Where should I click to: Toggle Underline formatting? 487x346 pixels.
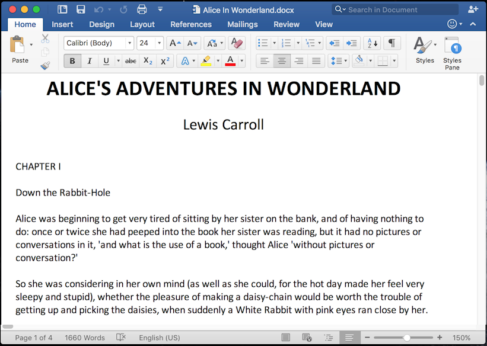click(x=106, y=61)
